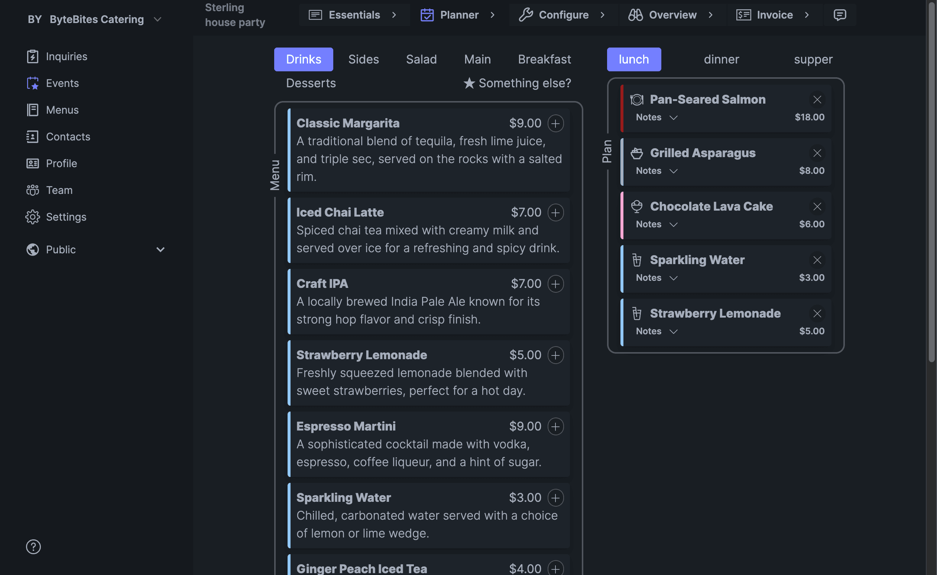This screenshot has height=575, width=937.
Task: Remove Grilled Asparagus from plan
Action: [x=817, y=153]
